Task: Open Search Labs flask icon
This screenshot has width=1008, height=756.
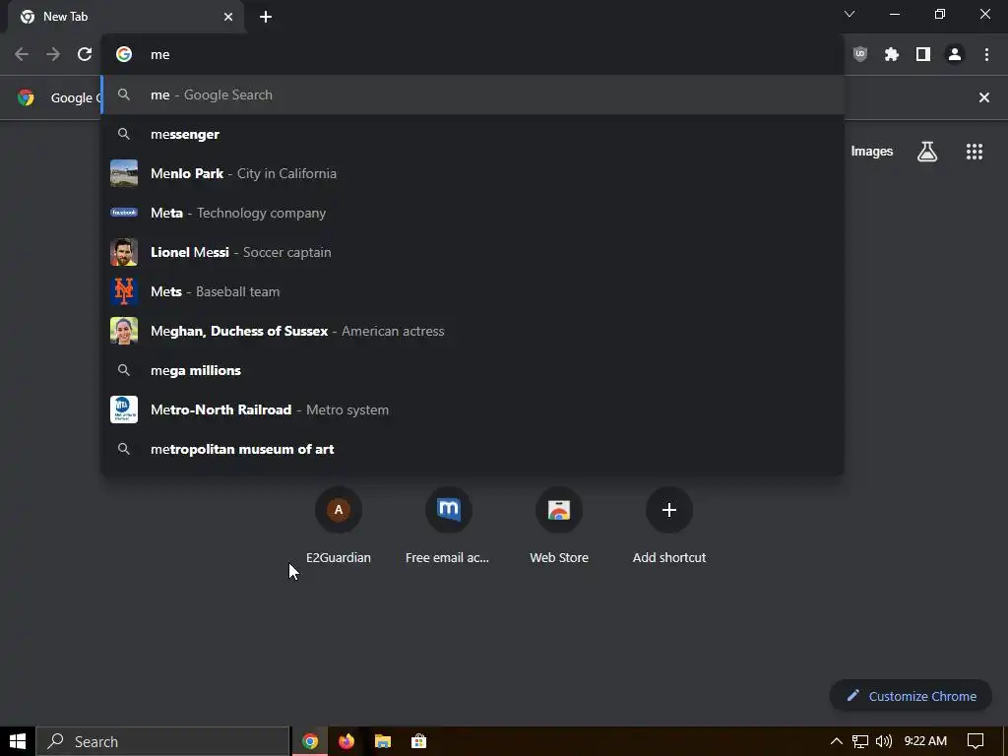Action: point(927,152)
